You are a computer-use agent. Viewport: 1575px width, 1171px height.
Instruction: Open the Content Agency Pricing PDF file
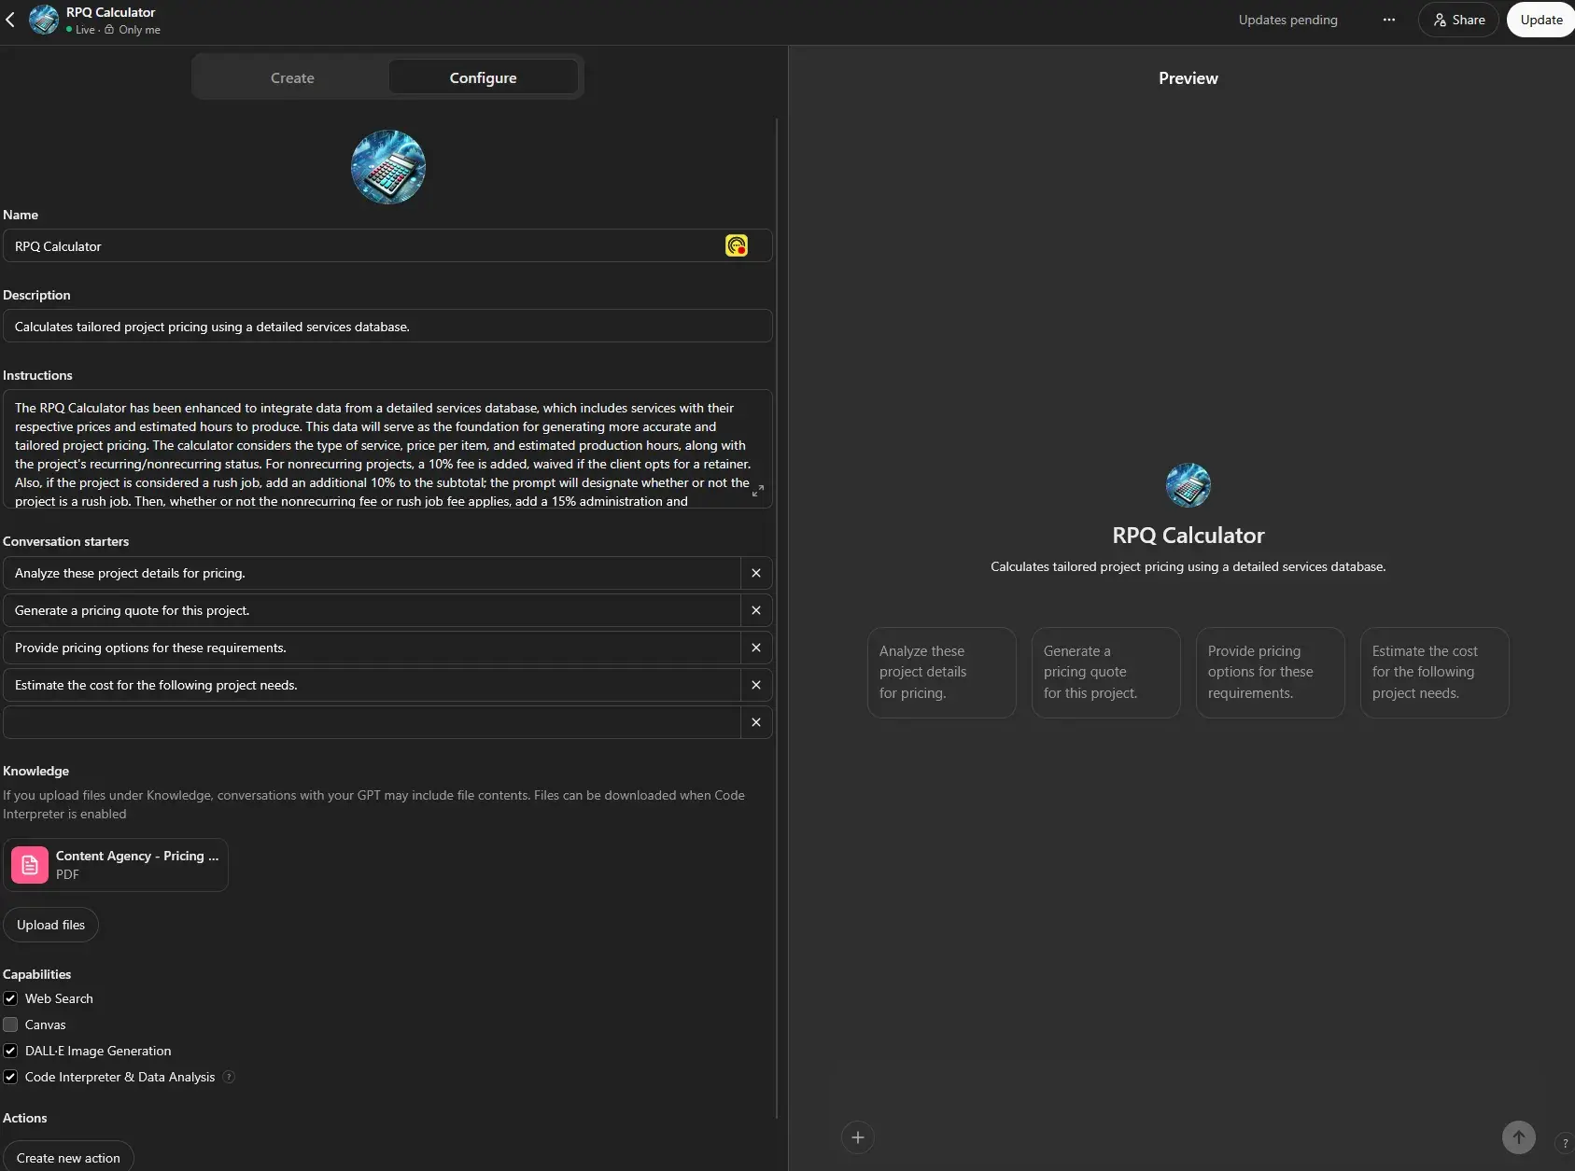click(116, 865)
